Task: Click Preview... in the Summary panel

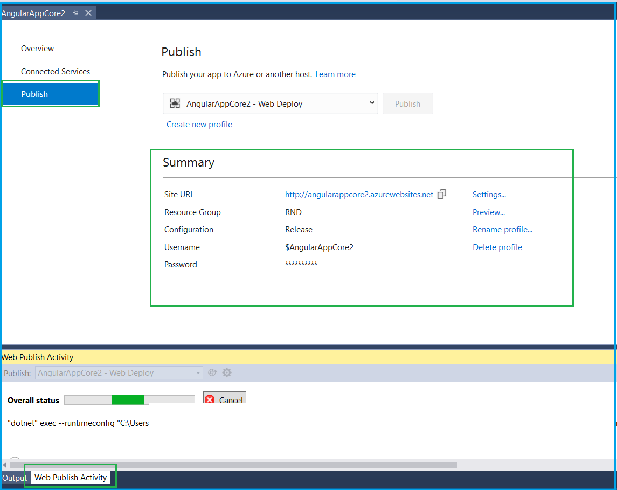Action: point(488,212)
